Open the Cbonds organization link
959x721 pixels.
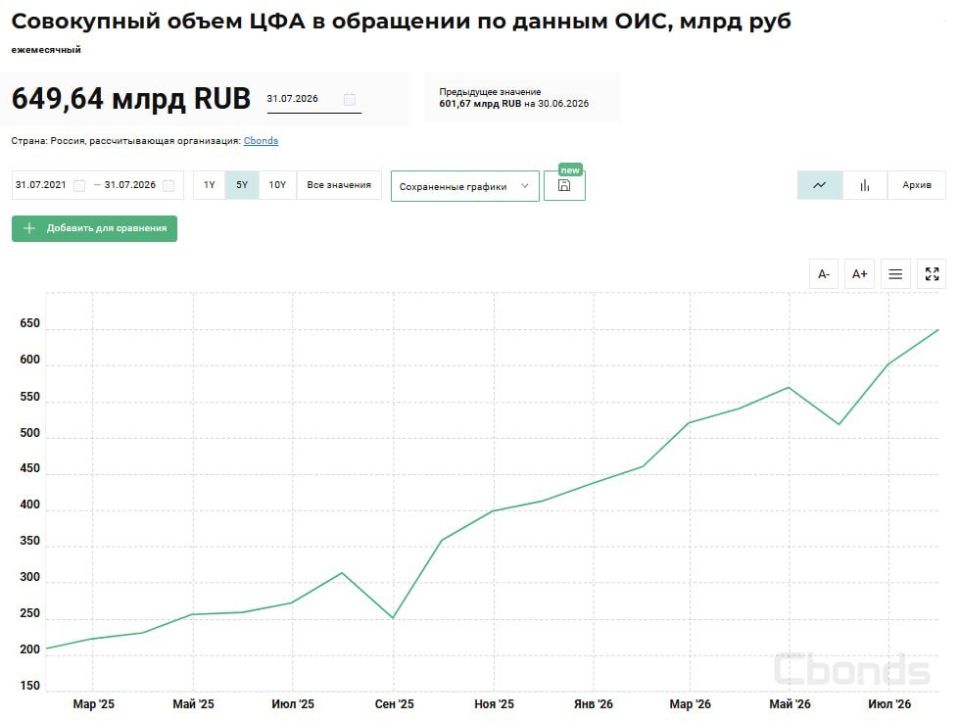click(261, 141)
